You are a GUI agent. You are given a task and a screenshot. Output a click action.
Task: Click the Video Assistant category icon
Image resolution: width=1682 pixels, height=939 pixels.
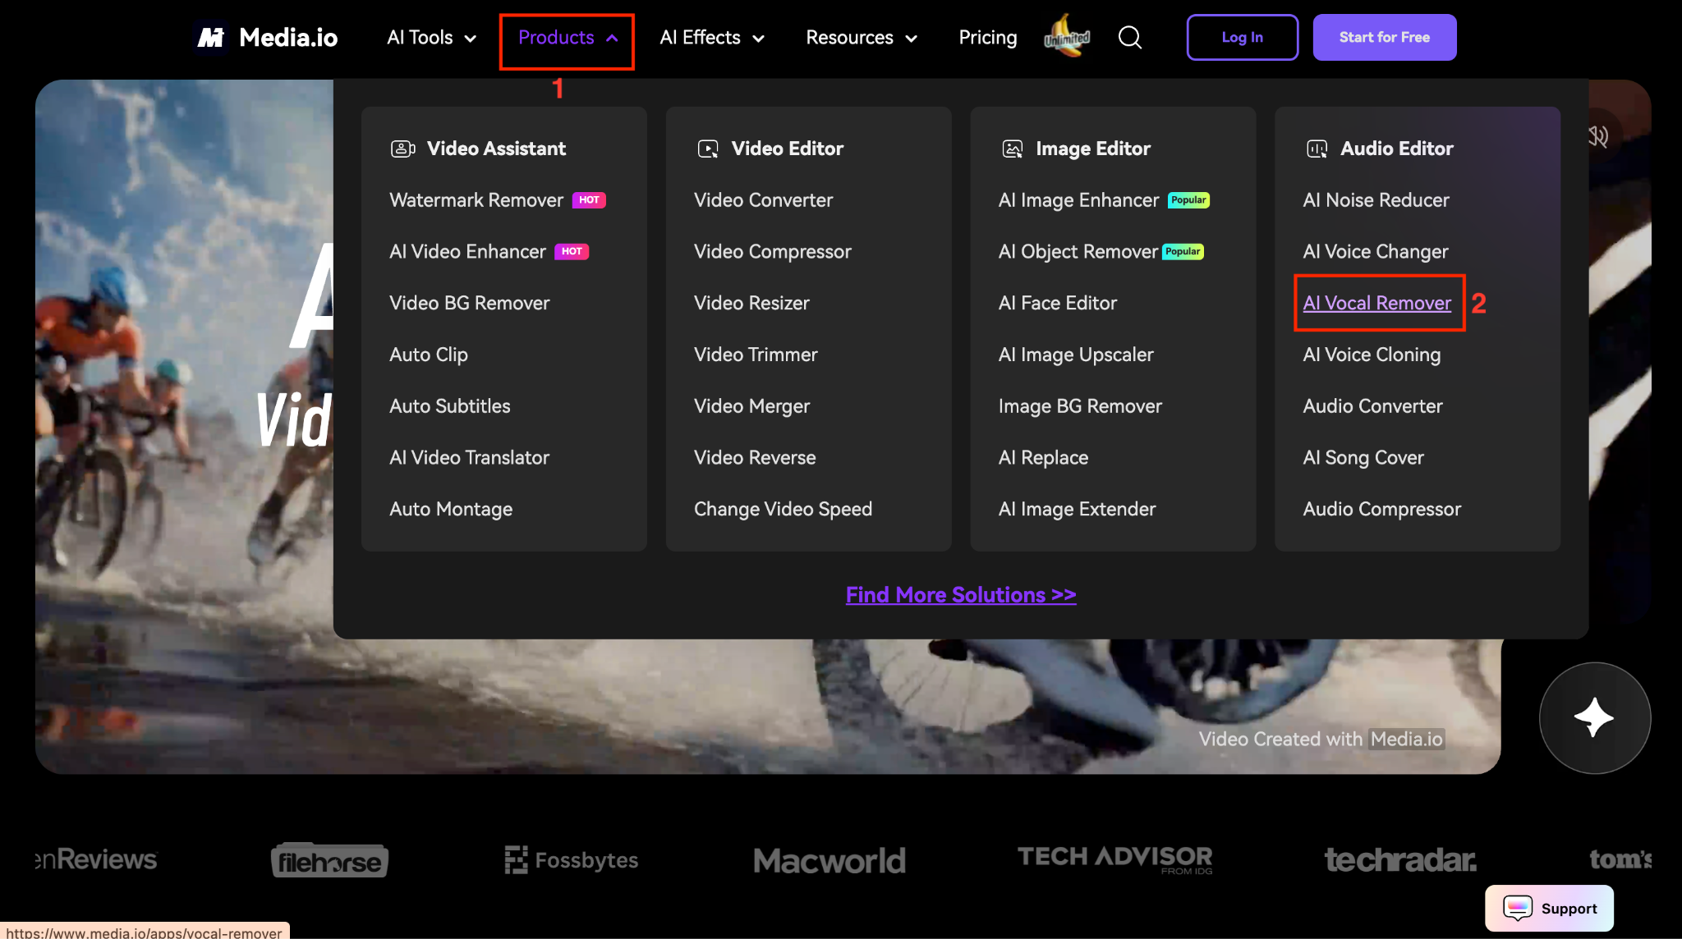click(x=402, y=149)
